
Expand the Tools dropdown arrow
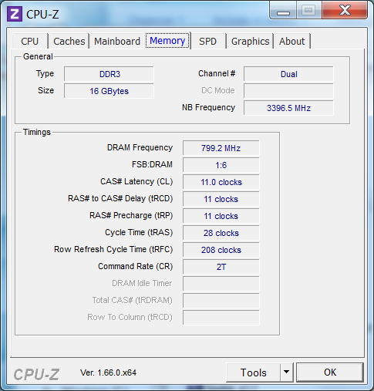pos(287,372)
